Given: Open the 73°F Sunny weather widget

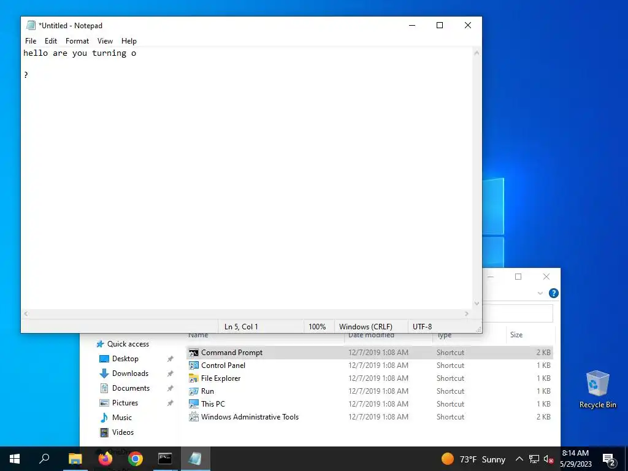Looking at the screenshot, I should click(473, 459).
